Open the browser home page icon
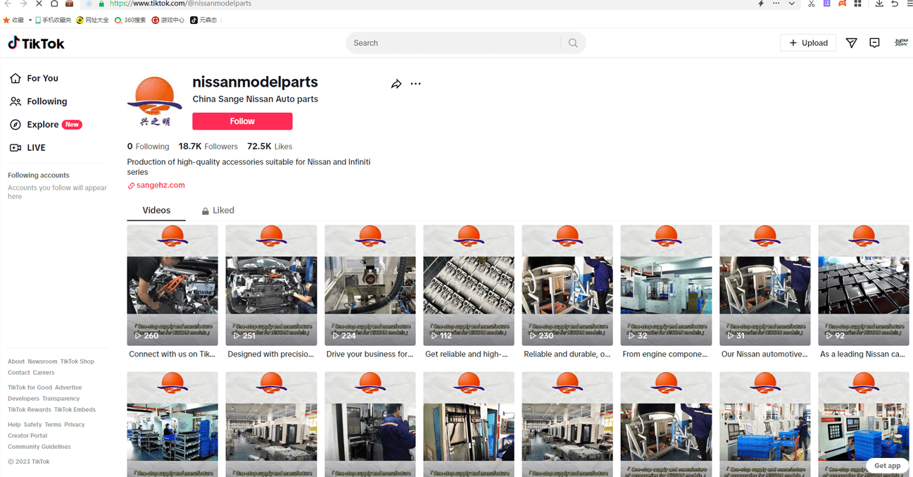This screenshot has width=913, height=477. (54, 4)
